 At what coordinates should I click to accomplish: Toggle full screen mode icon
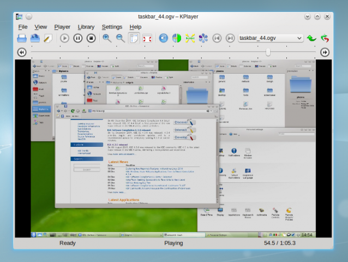[147, 38]
